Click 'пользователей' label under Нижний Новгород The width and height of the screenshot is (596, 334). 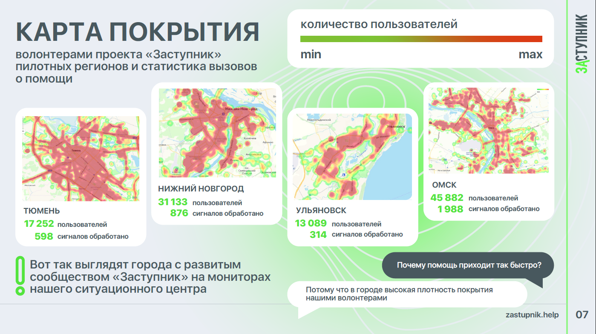[217, 203]
